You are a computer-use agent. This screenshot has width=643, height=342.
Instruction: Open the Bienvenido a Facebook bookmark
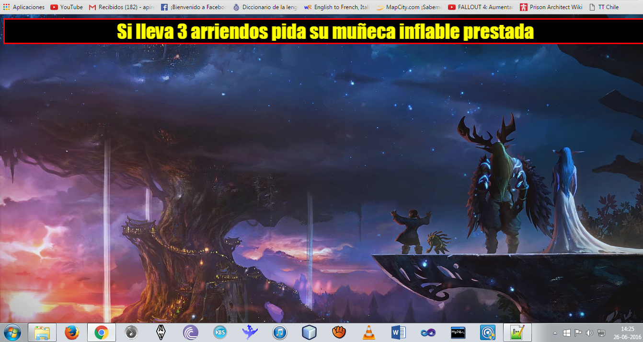[x=193, y=7]
